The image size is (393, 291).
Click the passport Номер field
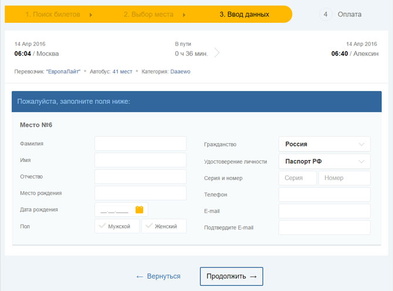pyautogui.click(x=344, y=178)
